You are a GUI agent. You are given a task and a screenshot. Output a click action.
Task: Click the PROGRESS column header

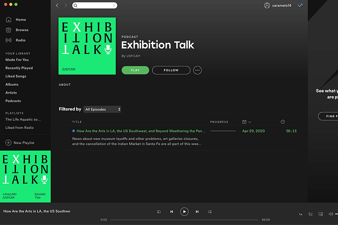pyautogui.click(x=219, y=122)
